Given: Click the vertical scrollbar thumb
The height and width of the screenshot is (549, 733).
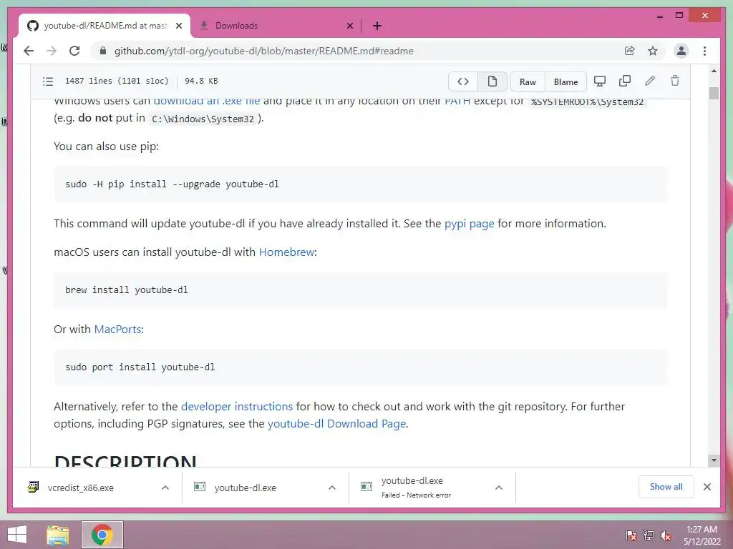Looking at the screenshot, I should [x=714, y=94].
